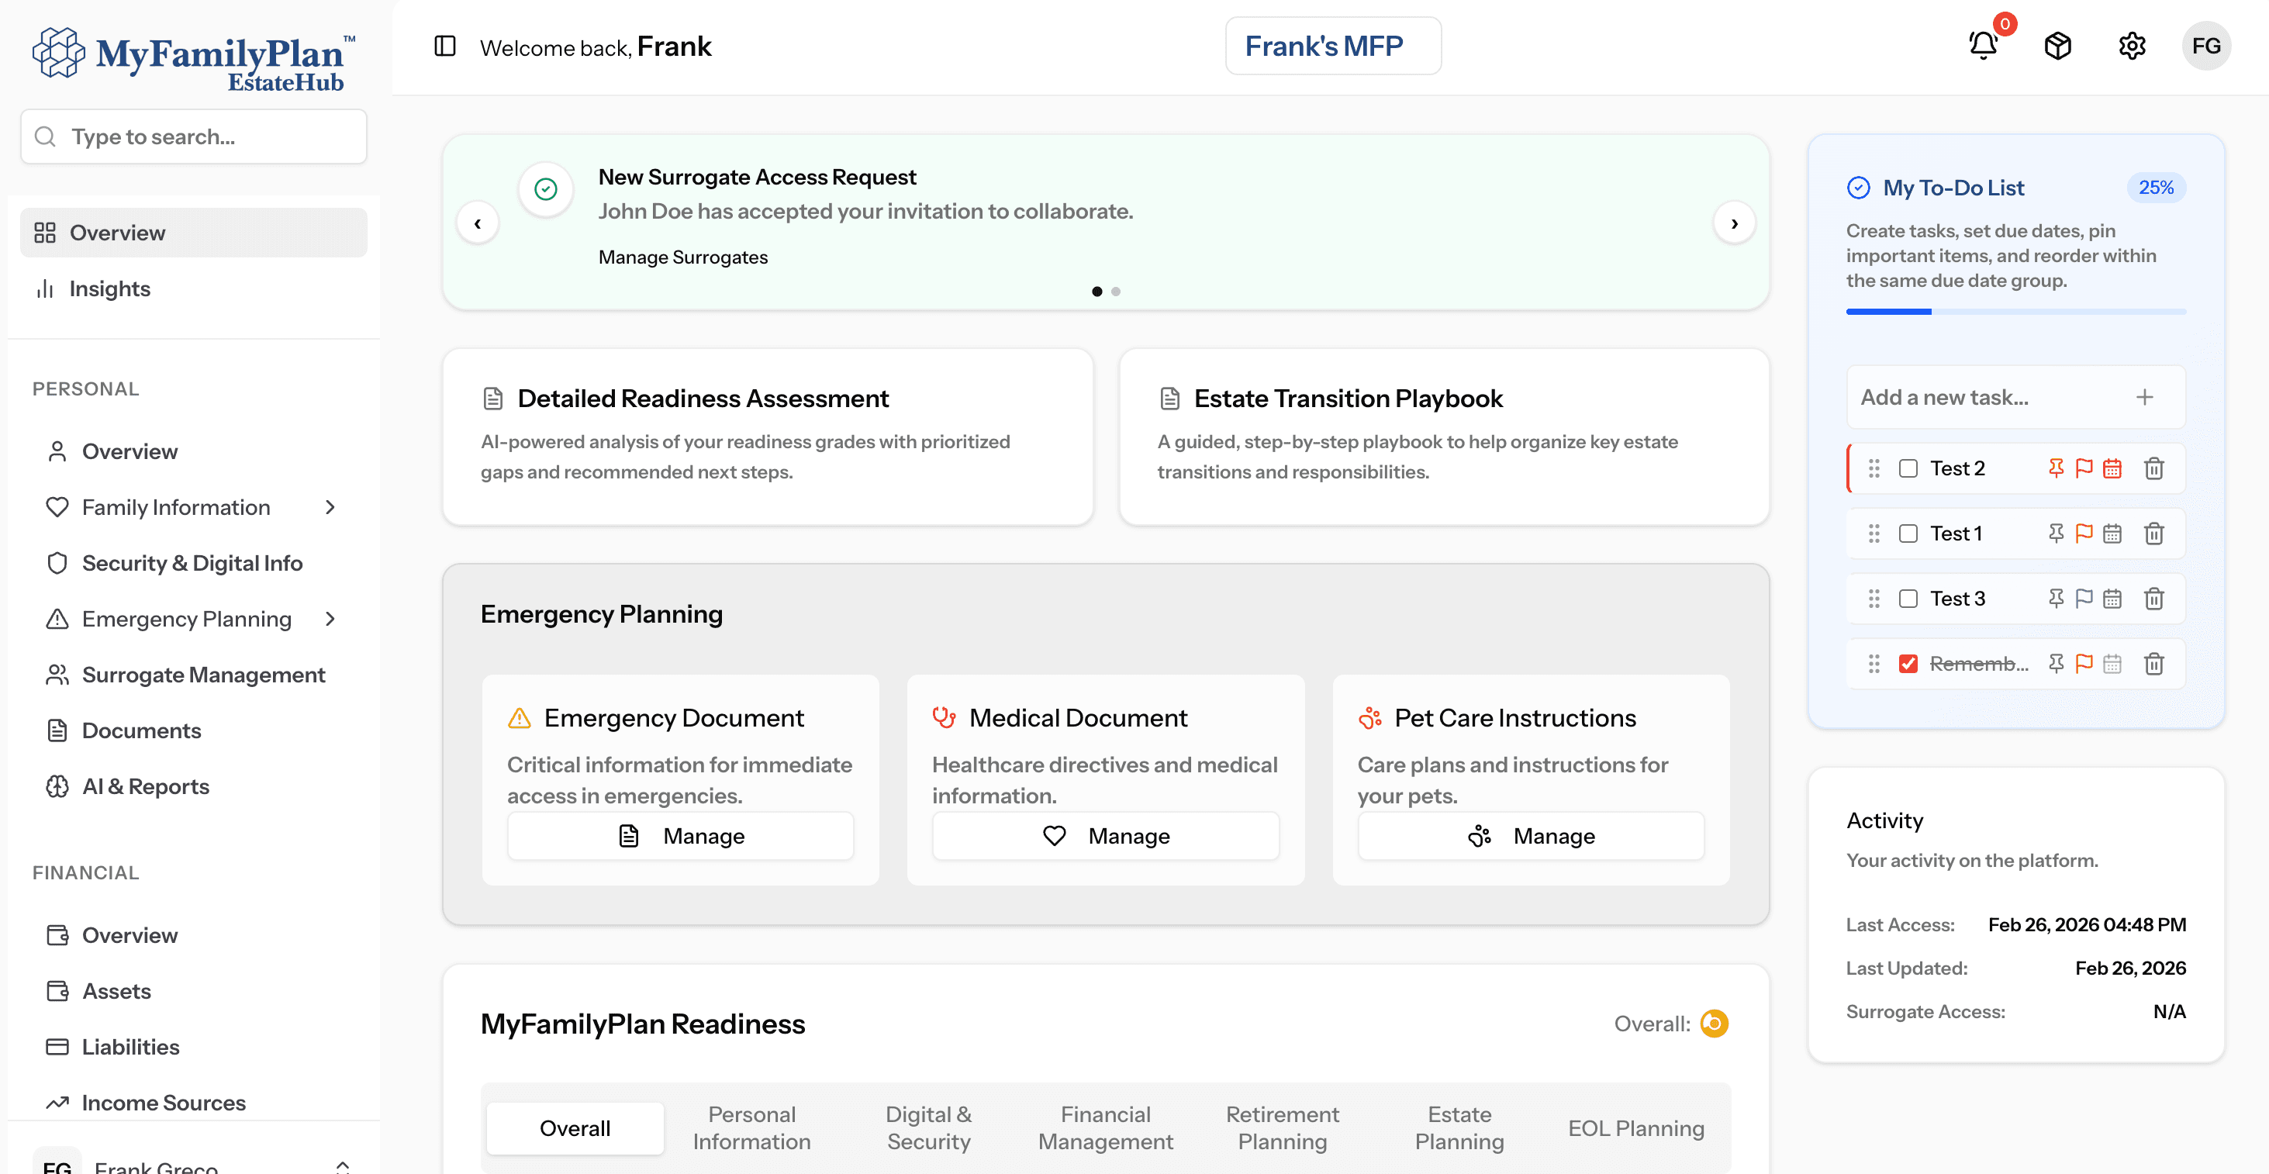
Task: Click Manage under Pet Care Instructions
Action: pyautogui.click(x=1530, y=835)
